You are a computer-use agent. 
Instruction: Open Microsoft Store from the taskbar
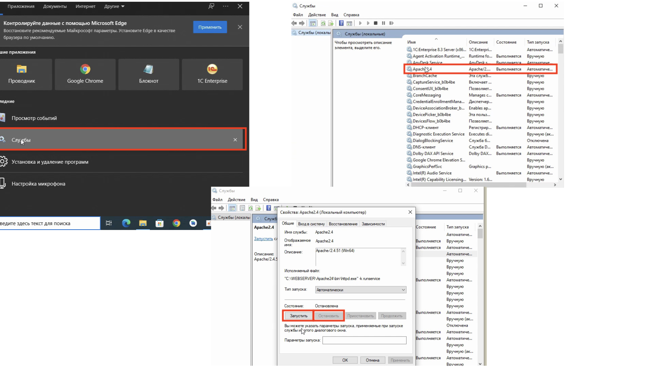click(160, 223)
